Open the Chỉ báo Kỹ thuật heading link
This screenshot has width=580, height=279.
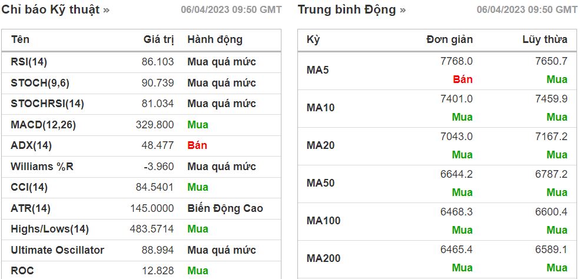click(x=51, y=9)
